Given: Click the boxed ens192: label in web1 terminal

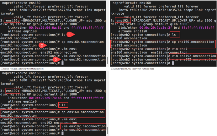Looking at the screenshot, I should click(12, 21).
